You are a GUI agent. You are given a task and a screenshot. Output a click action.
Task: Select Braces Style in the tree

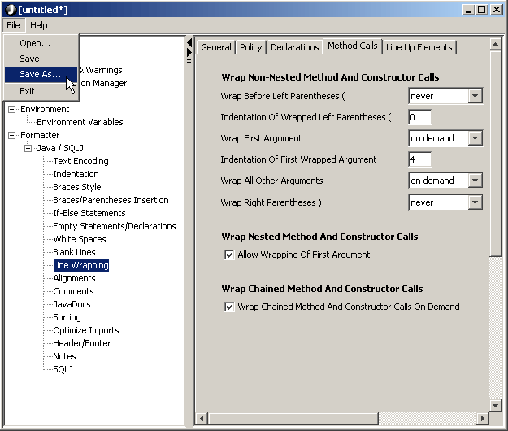point(77,187)
